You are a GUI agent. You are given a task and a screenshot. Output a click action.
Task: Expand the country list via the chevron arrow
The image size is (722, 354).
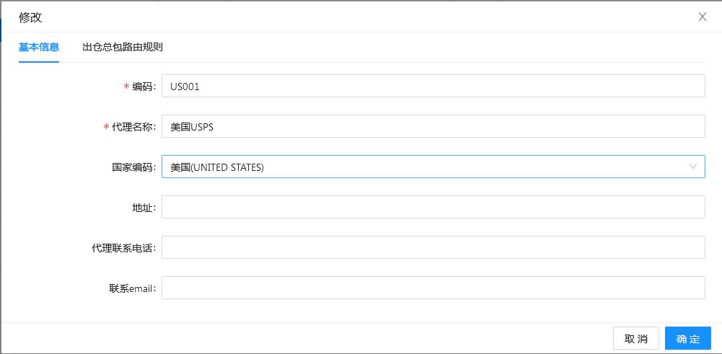(693, 167)
